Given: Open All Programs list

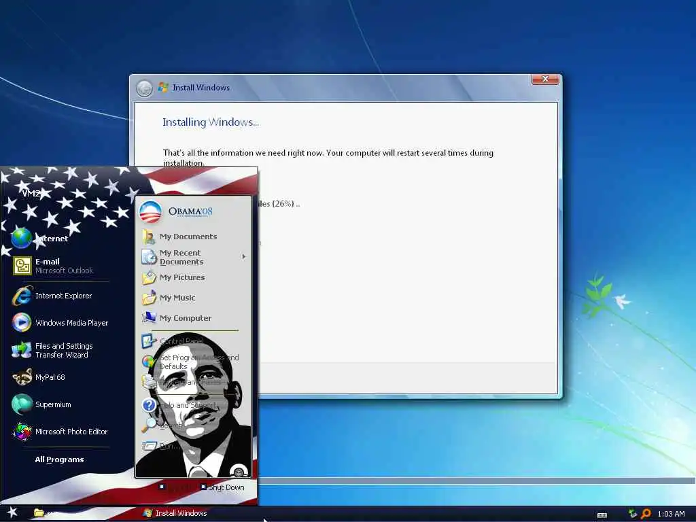Looking at the screenshot, I should coord(60,459).
